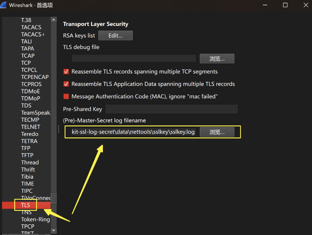Toggle Reassemble TLS records spanning TCP segments
Viewport: 312px width, 235px height.
tap(66, 71)
